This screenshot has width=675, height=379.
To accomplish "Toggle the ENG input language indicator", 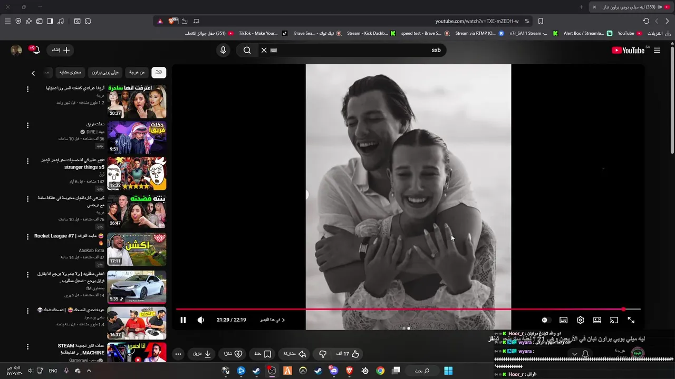I will coord(53,371).
